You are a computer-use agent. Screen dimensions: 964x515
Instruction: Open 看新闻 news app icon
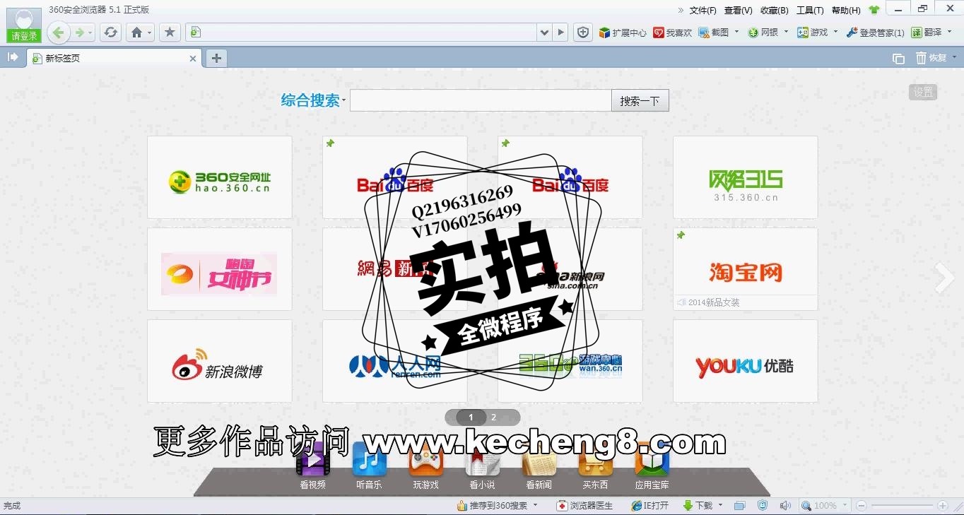point(539,466)
